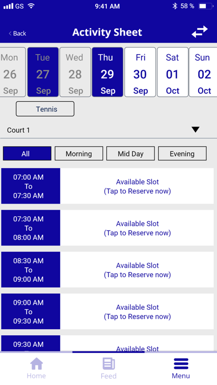Tap the 9:41 AM clock

click(x=107, y=6)
